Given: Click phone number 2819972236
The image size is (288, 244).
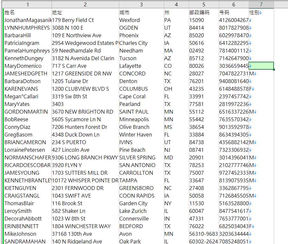Looking at the screenshot, I should point(234,104).
